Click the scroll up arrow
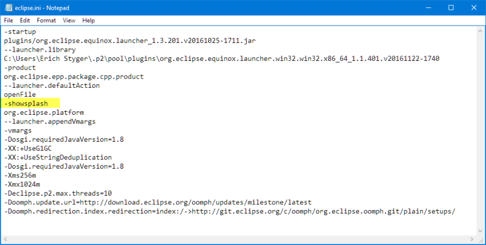 tap(480, 30)
